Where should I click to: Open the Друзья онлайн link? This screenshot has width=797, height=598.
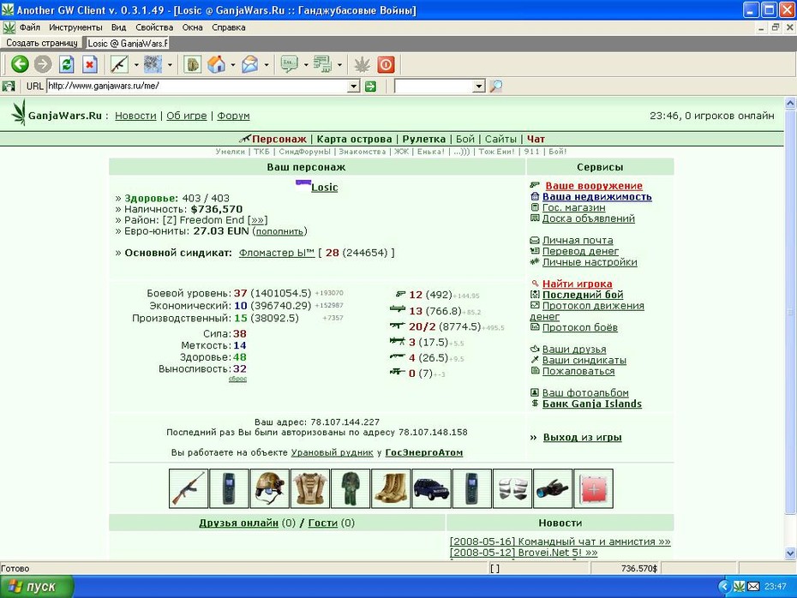pyautogui.click(x=238, y=523)
